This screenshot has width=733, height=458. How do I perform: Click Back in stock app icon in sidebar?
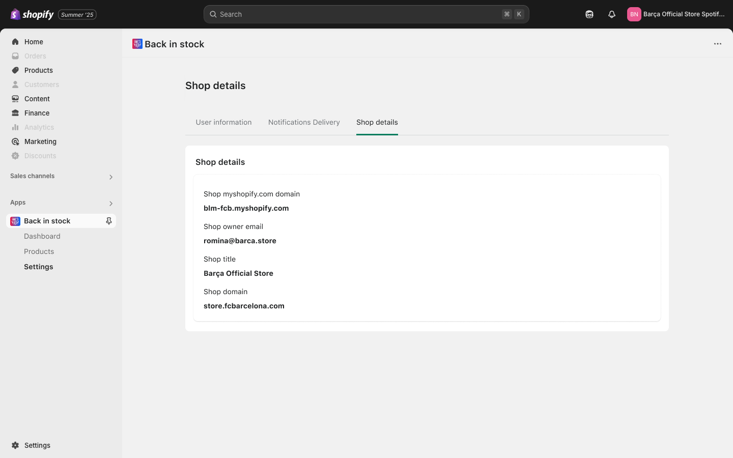[15, 221]
